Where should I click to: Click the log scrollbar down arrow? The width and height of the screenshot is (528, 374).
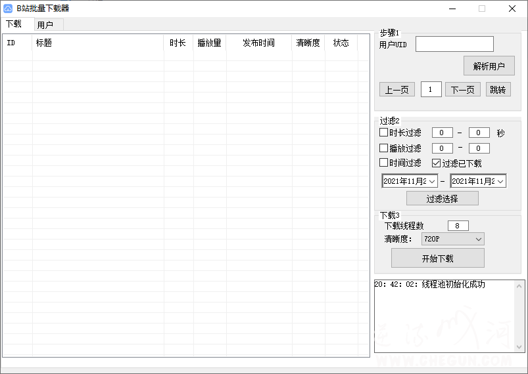pyautogui.click(x=519, y=347)
